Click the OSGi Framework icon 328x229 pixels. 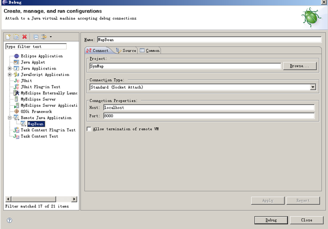pyautogui.click(x=17, y=111)
